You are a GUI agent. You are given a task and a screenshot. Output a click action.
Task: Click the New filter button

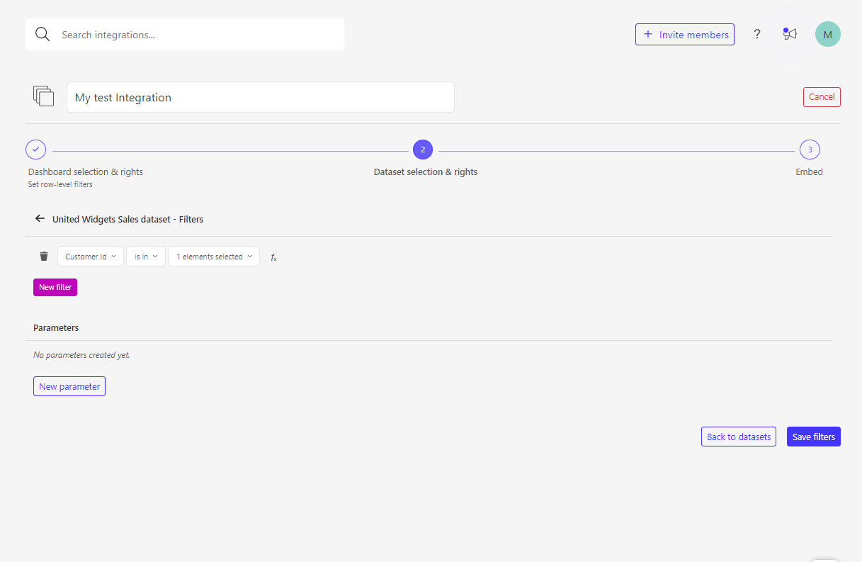tap(55, 287)
